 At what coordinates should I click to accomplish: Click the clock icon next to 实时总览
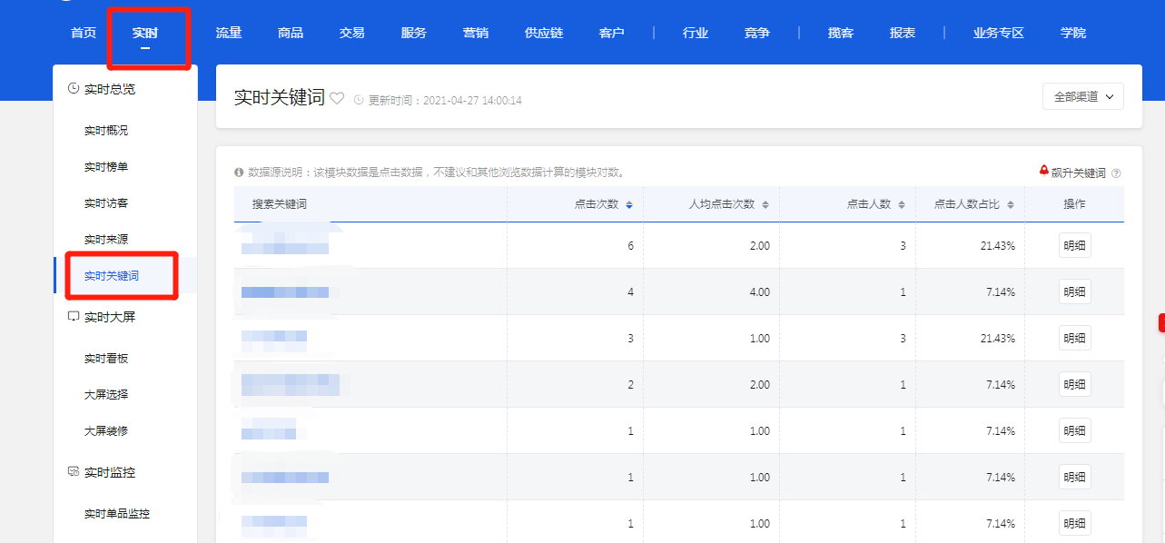[74, 89]
